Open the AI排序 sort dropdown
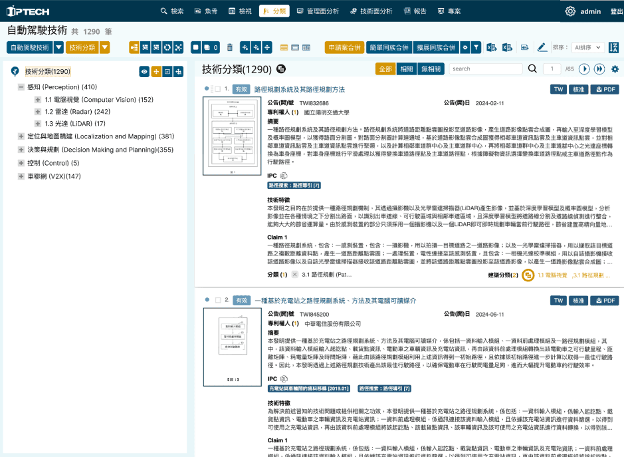The image size is (624, 457). click(587, 47)
